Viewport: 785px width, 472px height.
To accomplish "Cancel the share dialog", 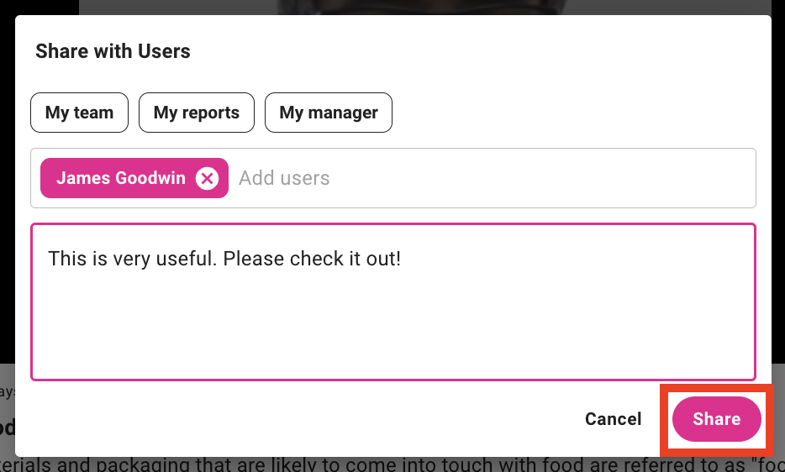I will coord(613,419).
